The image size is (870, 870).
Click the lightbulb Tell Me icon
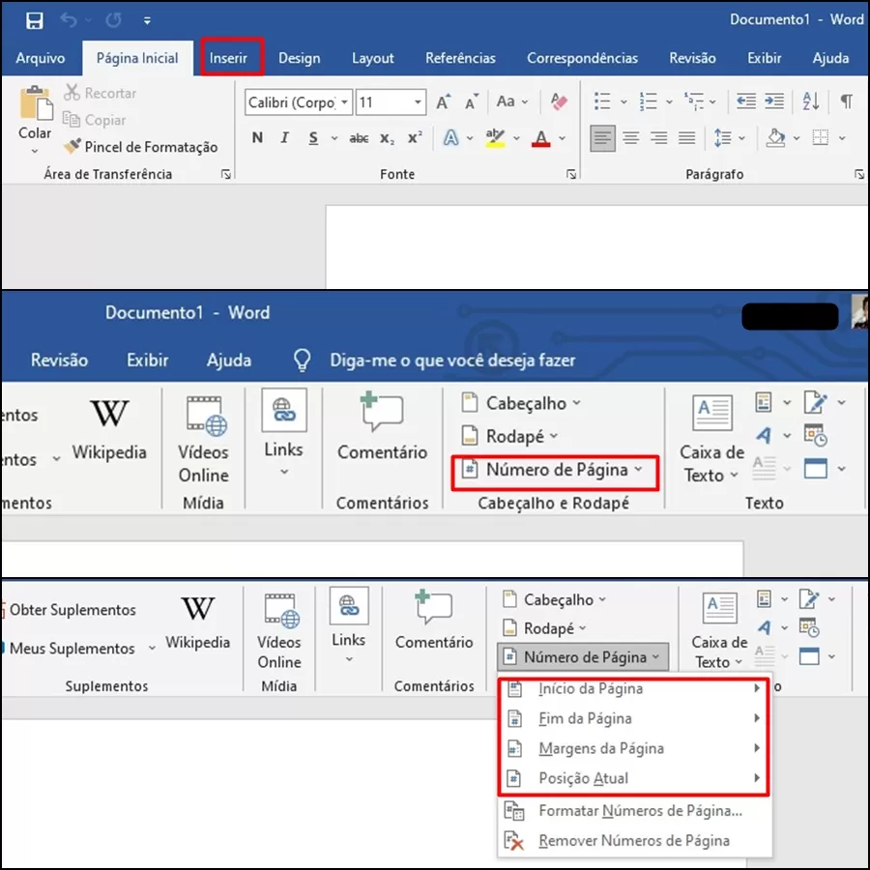(302, 361)
